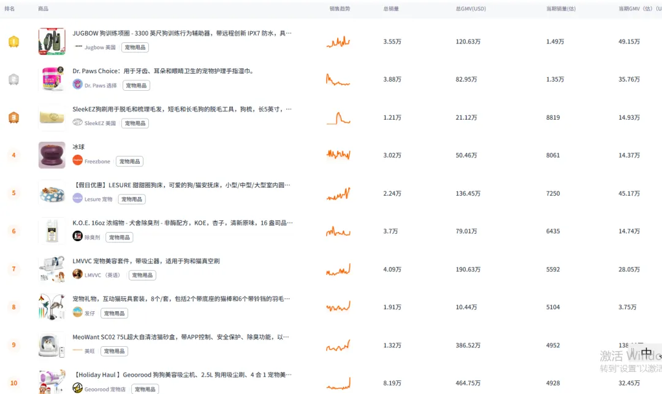Open the MeoWant litter box thumbnail
Image resolution: width=662 pixels, height=394 pixels.
52,345
